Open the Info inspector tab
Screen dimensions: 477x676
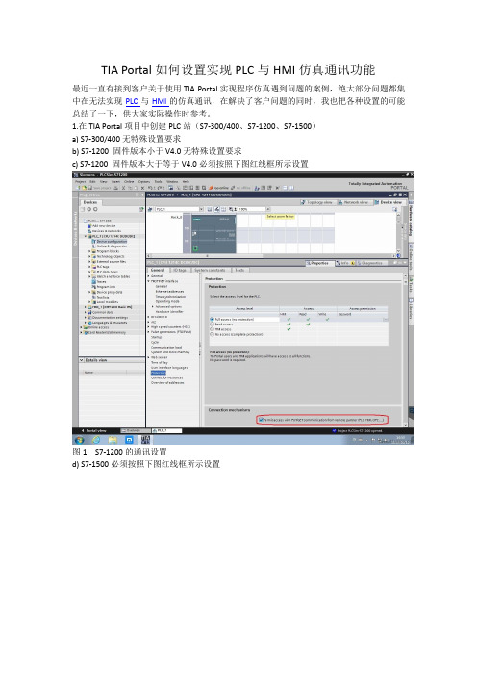click(x=345, y=263)
